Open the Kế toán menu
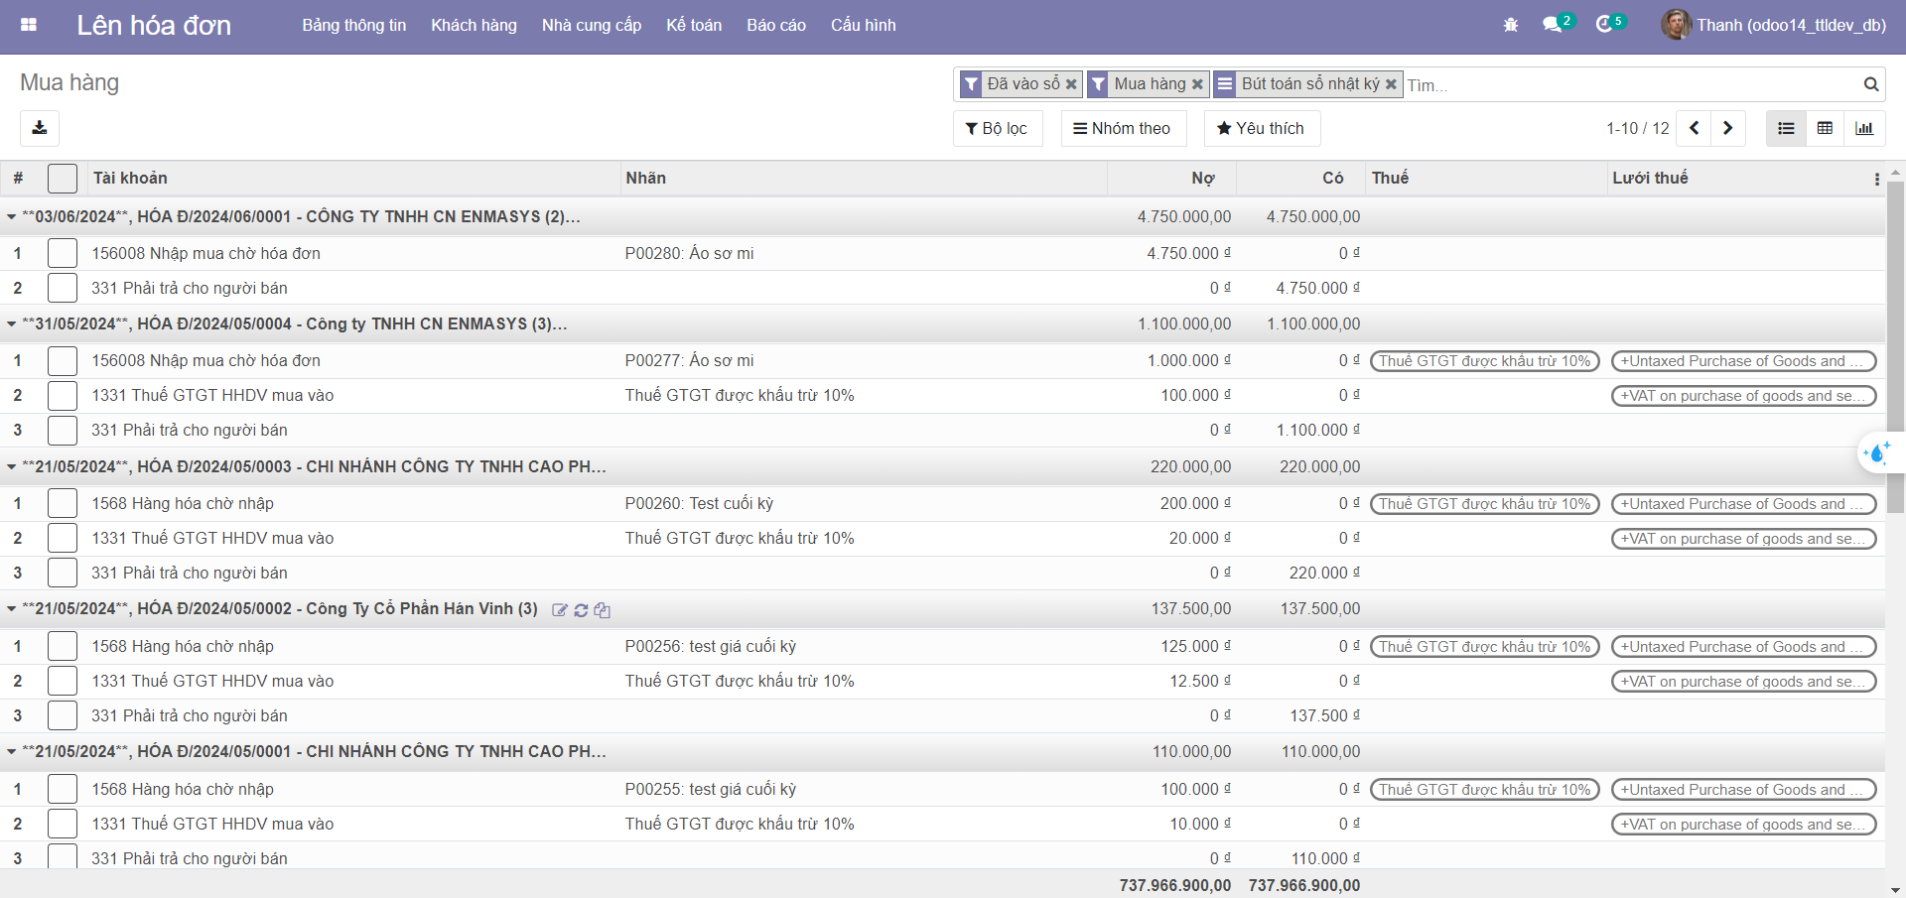Viewport: 1906px width, 898px height. pyautogui.click(x=694, y=25)
